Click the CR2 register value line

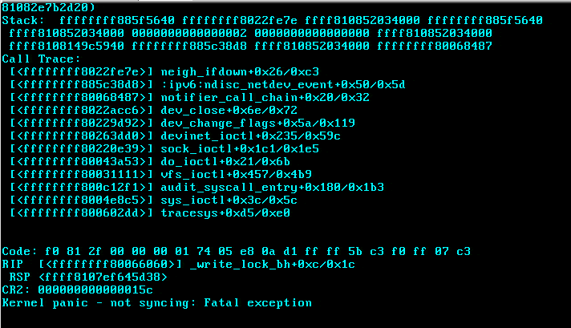[78, 290]
